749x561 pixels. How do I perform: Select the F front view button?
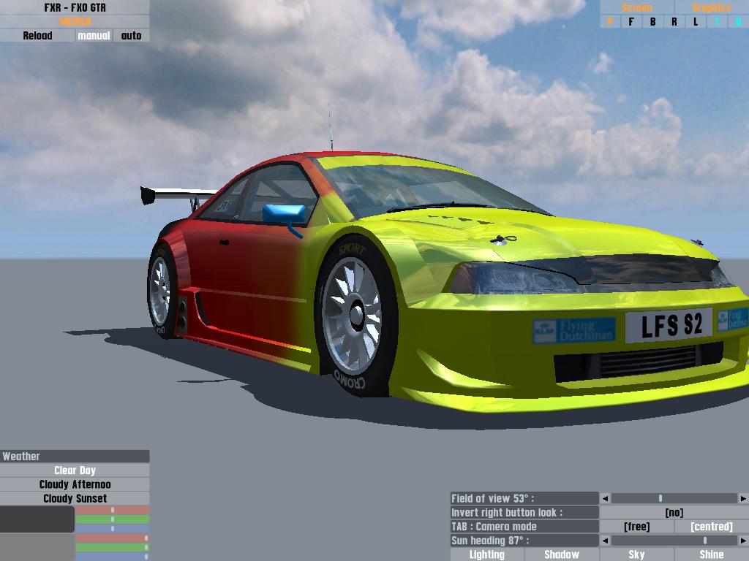pos(631,21)
